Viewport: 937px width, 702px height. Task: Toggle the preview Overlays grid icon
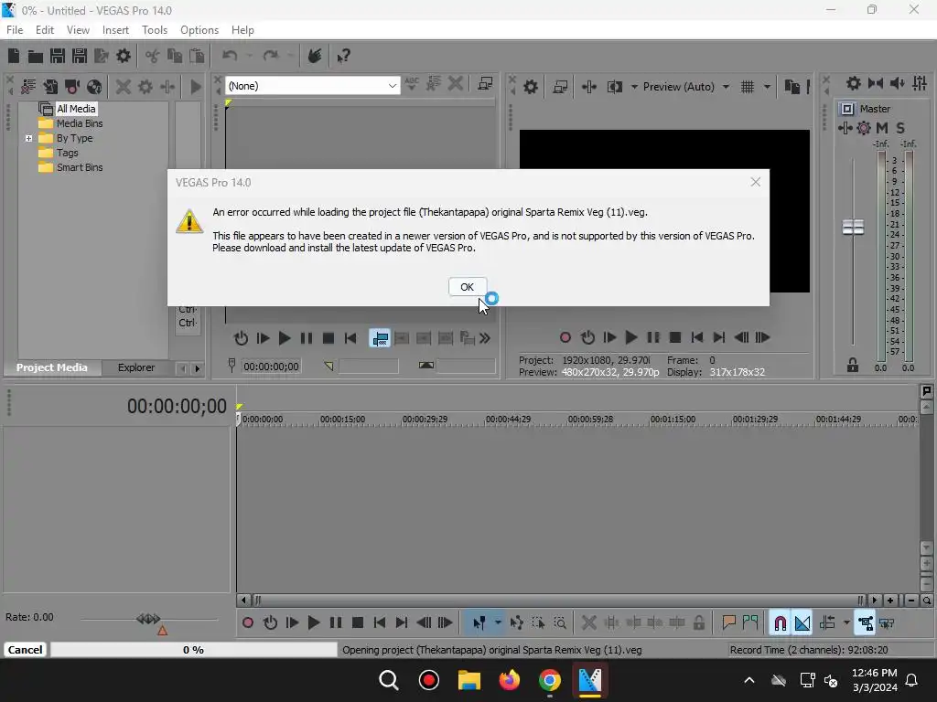coord(748,87)
